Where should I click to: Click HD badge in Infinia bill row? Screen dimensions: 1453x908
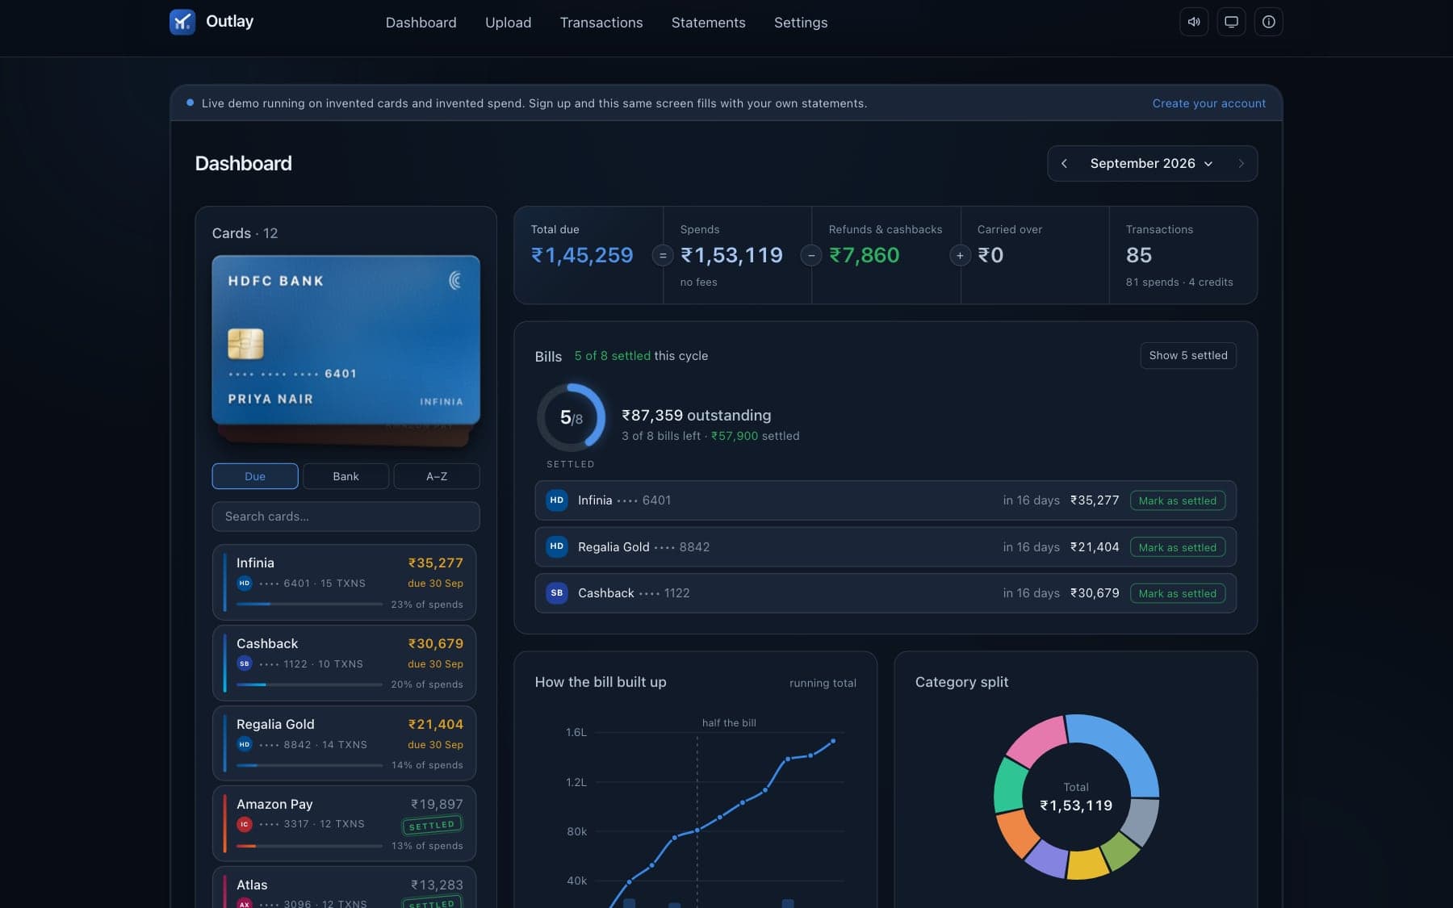(557, 500)
